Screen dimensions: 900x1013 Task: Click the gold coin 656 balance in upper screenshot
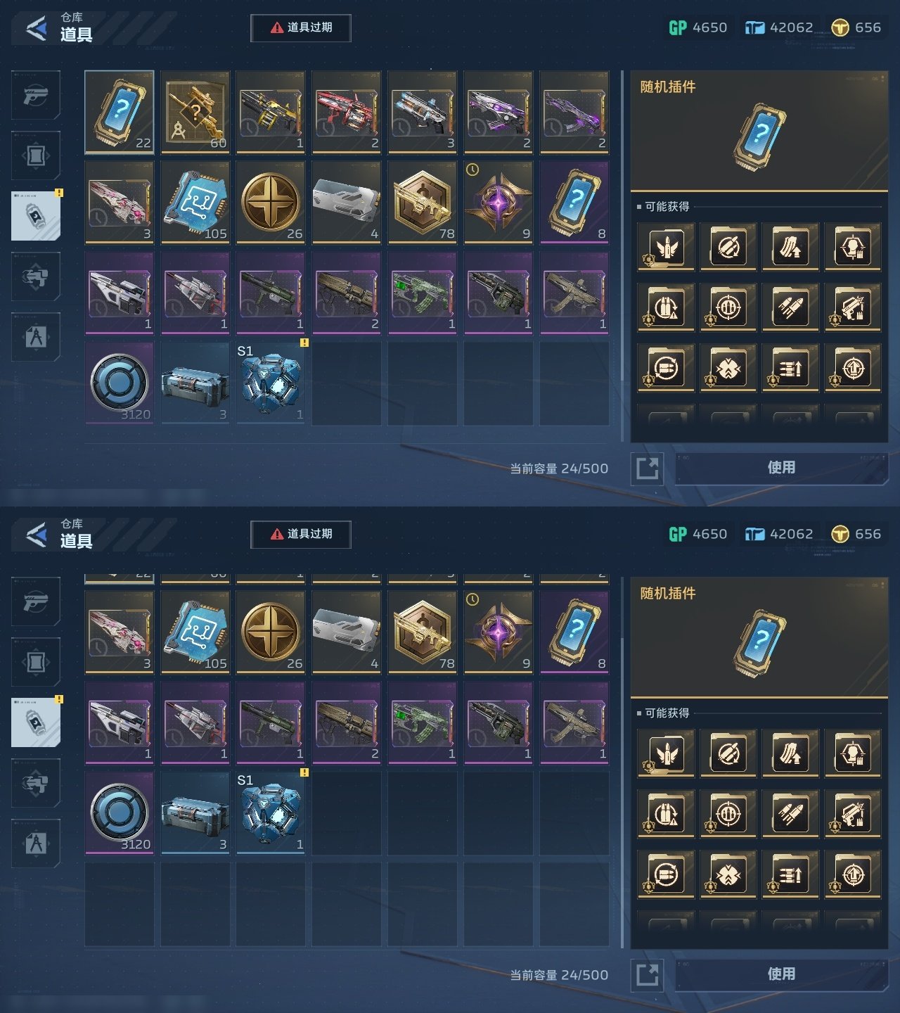coord(856,27)
